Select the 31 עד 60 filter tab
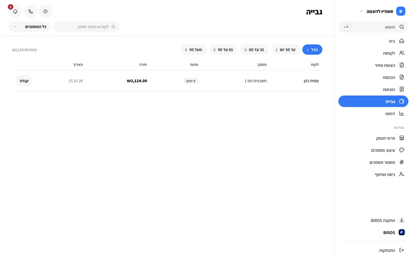412x260 pixels. point(254,50)
